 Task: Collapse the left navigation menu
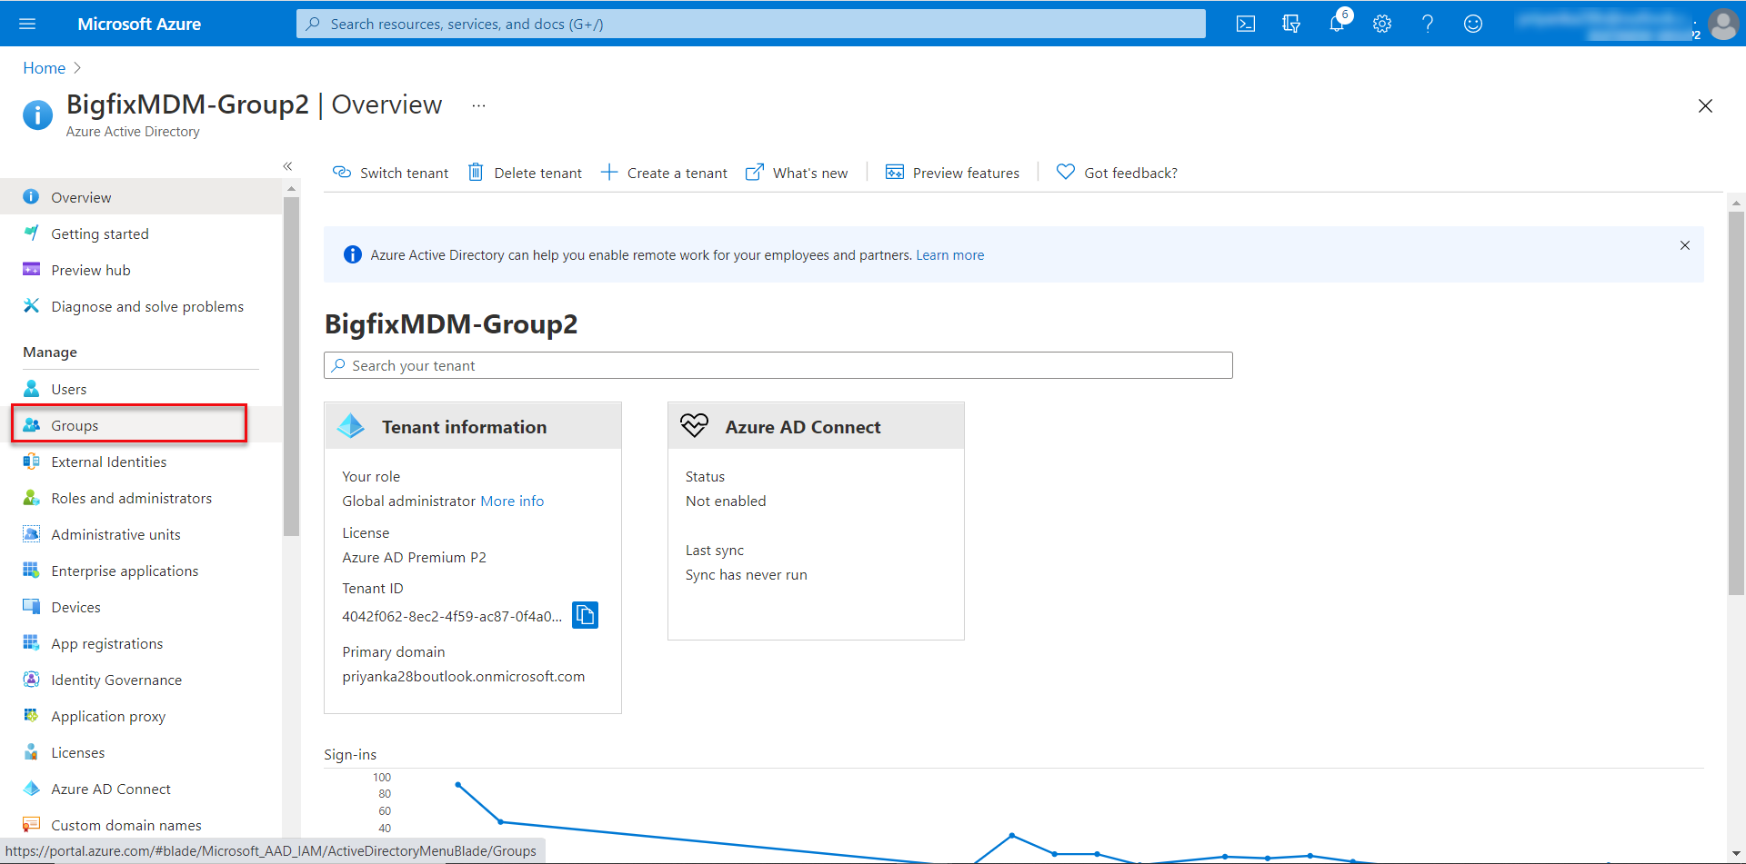287,166
